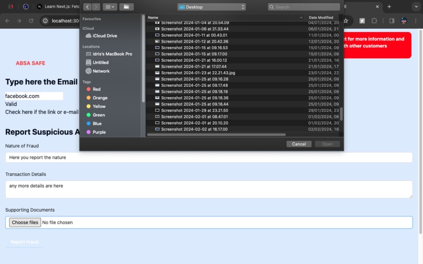Click file icon of Screenshot 2024-01-23 jpg
Viewport: 423px width, 264px height.
tap(157, 73)
